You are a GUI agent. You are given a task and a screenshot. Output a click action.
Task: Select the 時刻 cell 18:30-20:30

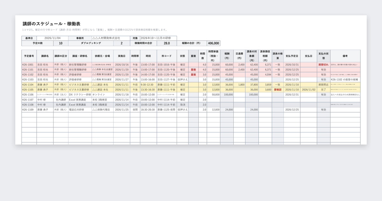148,110
